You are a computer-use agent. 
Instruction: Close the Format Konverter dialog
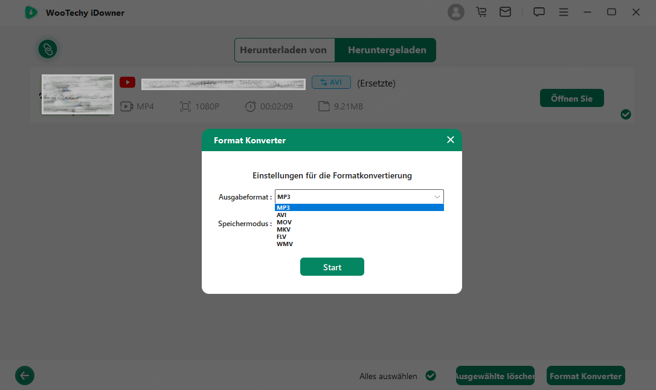[x=450, y=140]
